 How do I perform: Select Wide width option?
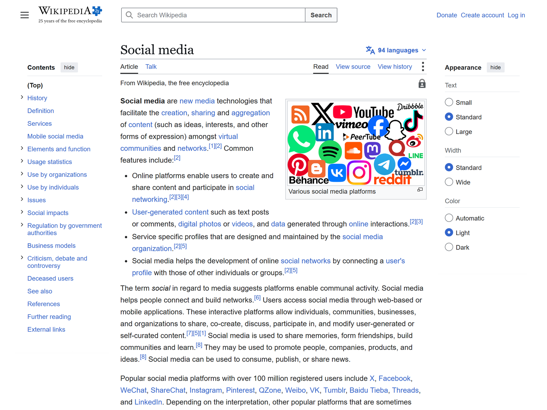coord(449,182)
